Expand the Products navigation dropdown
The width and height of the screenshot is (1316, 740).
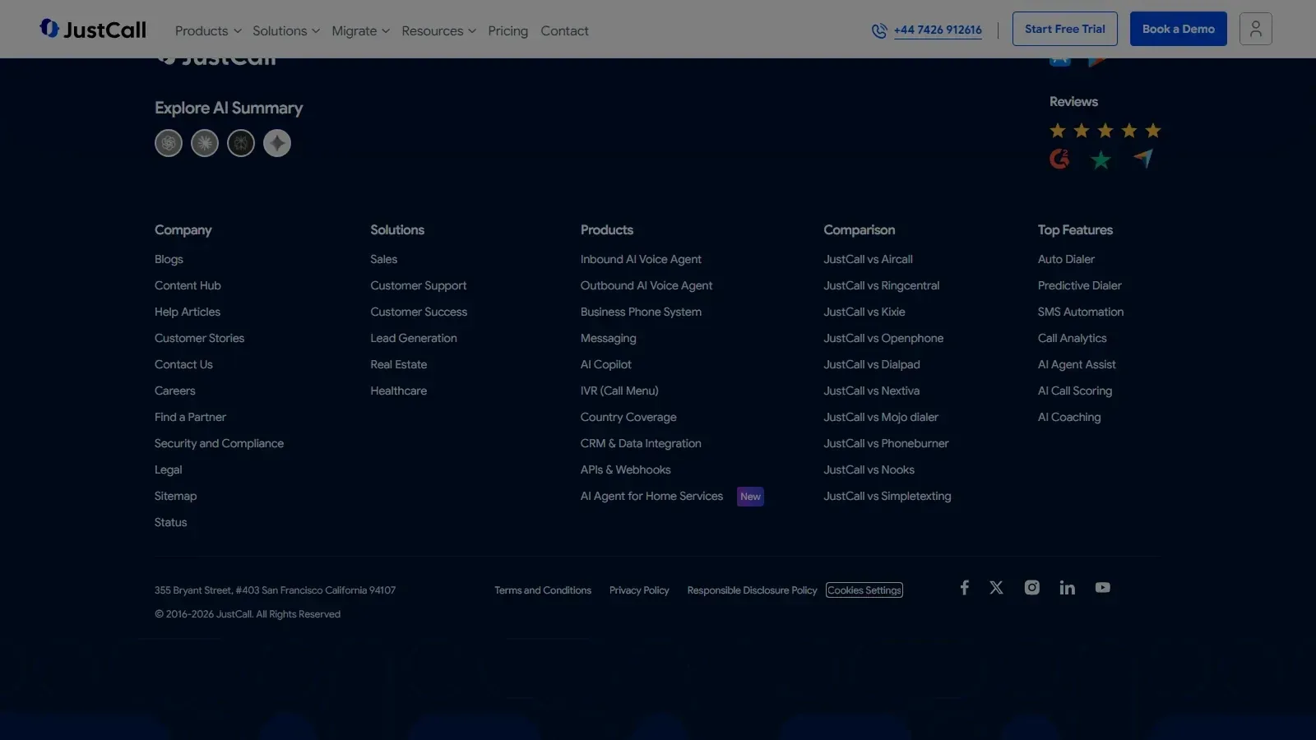click(x=208, y=30)
